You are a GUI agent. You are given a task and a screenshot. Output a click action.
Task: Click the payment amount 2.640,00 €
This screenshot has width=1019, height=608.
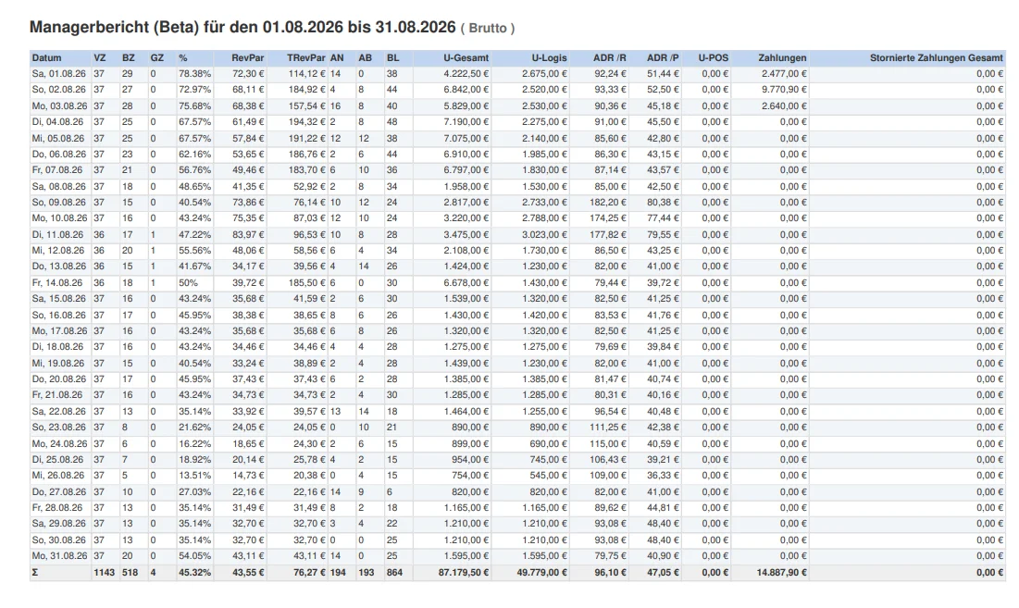784,105
